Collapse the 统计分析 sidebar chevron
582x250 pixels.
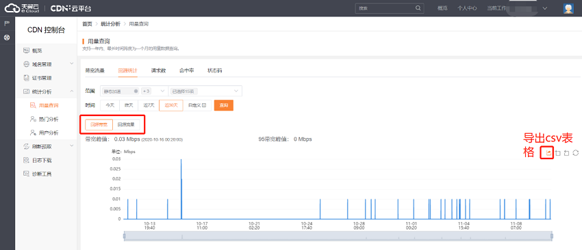point(72,91)
